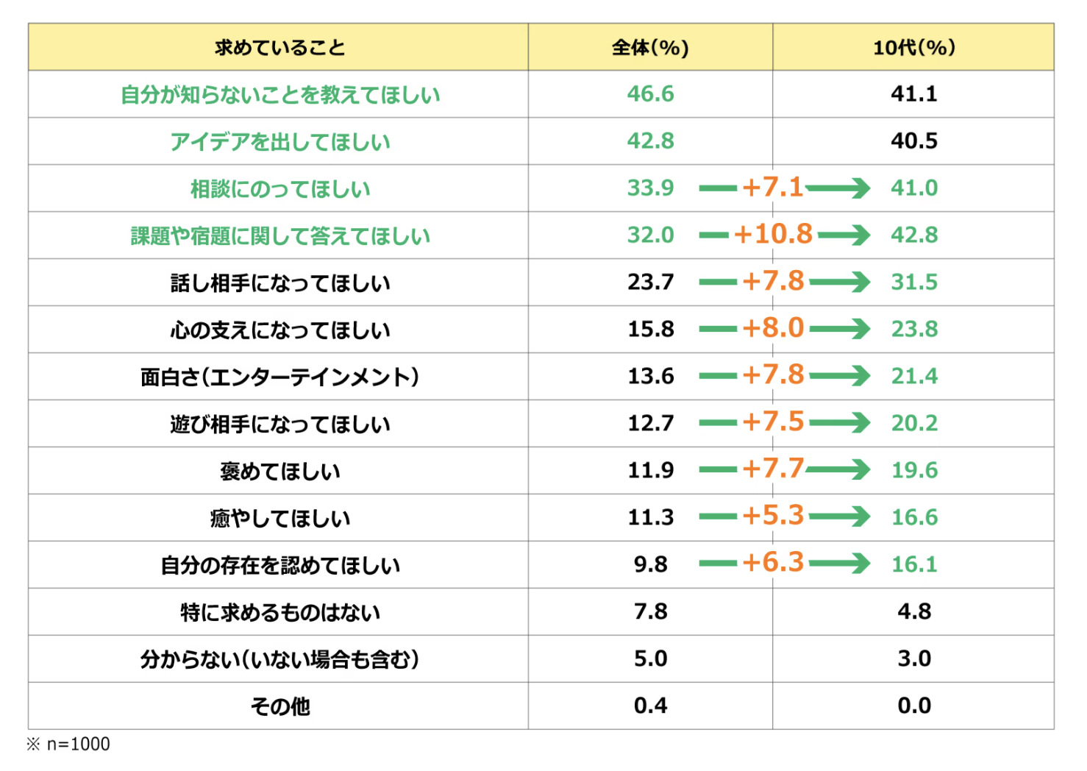Select the 全体(%) column header
The width and height of the screenshot is (1087, 771).
pyautogui.click(x=650, y=48)
